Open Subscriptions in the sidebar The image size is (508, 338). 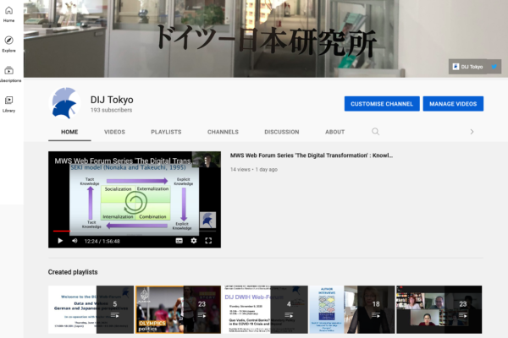tap(8, 74)
